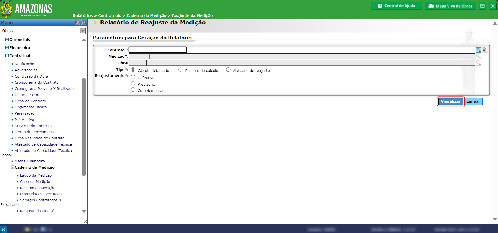Click the double-chevron collapse icon at bottom left
This screenshot has height=233, width=498.
point(3,230)
